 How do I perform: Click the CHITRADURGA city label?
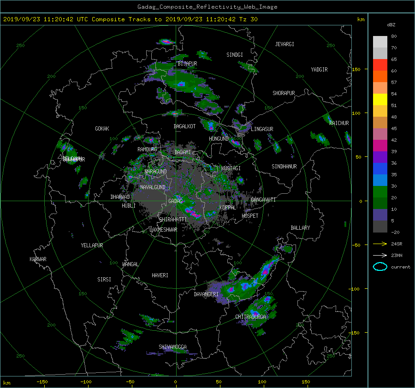point(251,317)
